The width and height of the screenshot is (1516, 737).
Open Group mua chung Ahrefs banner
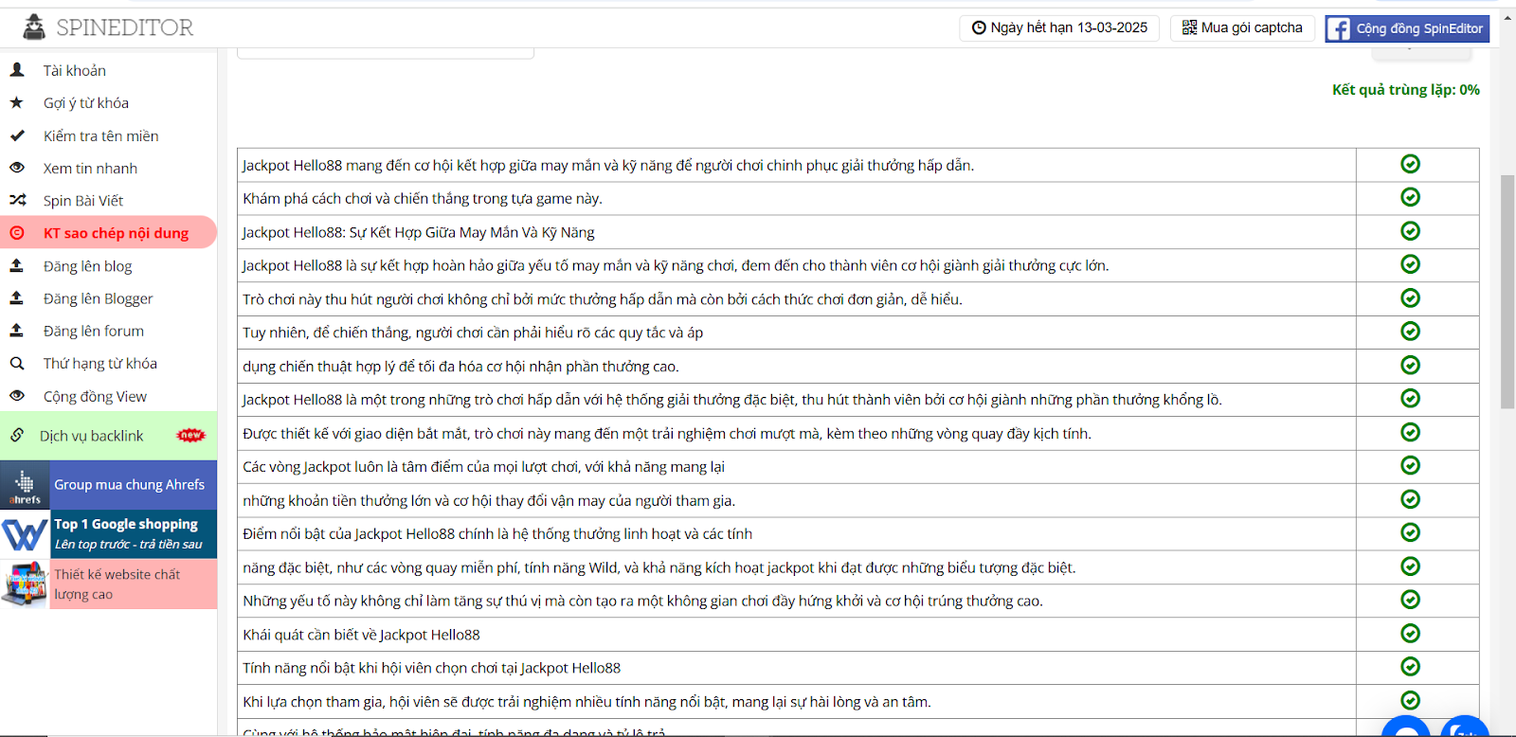tap(108, 485)
